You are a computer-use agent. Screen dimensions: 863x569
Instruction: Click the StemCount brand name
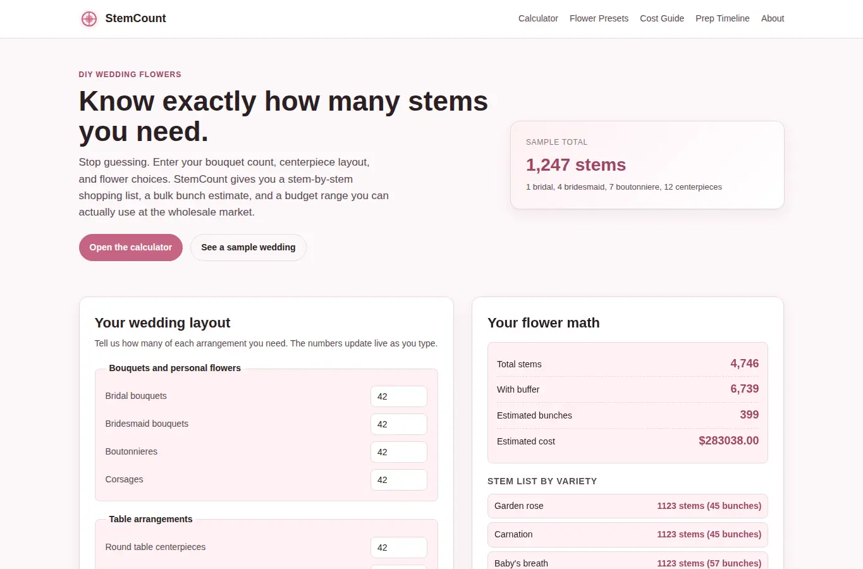(135, 18)
